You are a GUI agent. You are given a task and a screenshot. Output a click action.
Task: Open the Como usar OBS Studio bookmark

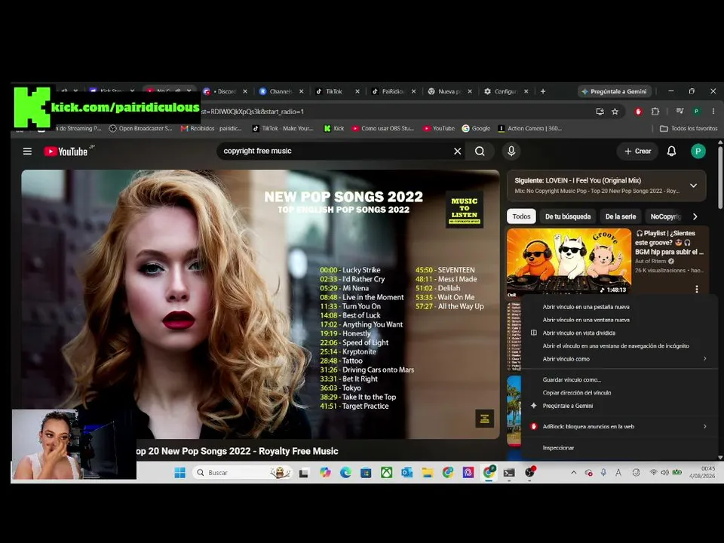[x=383, y=128]
